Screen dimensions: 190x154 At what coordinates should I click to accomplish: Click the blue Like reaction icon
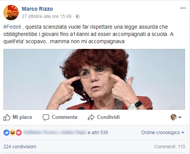[6, 133]
